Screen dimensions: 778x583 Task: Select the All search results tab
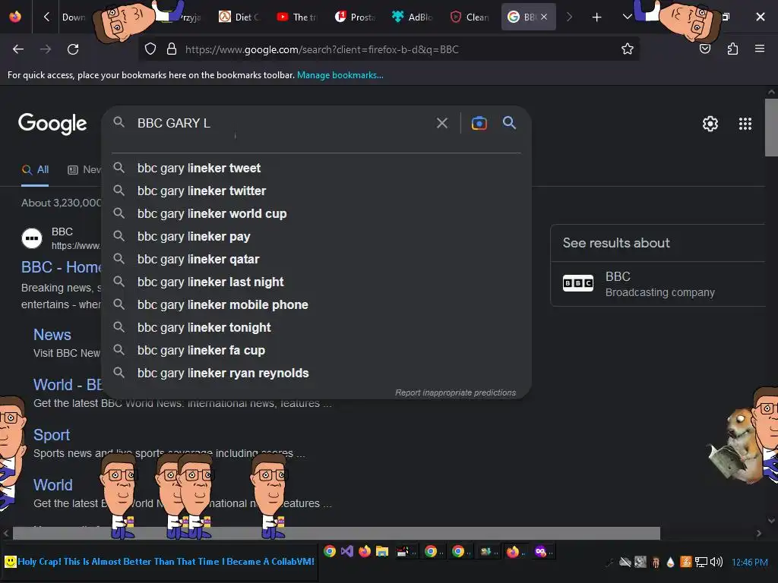(x=35, y=170)
